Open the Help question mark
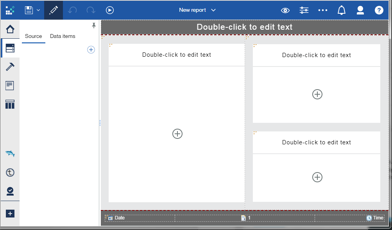The image size is (392, 230). pos(379,10)
